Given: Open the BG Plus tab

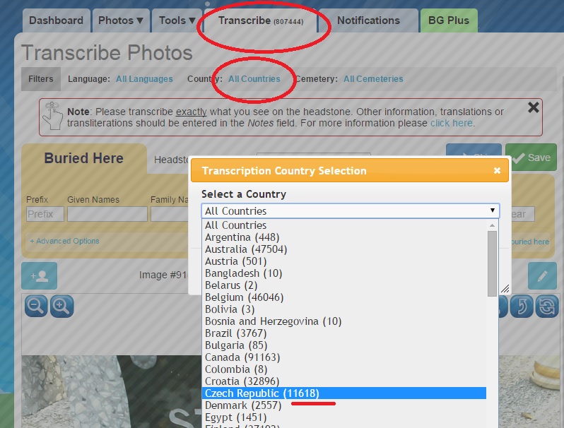Looking at the screenshot, I should [x=448, y=20].
